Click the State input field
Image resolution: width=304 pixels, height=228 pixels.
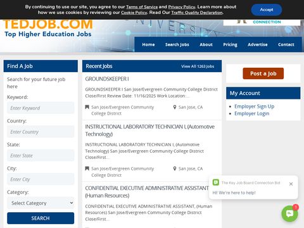pyautogui.click(x=41, y=155)
